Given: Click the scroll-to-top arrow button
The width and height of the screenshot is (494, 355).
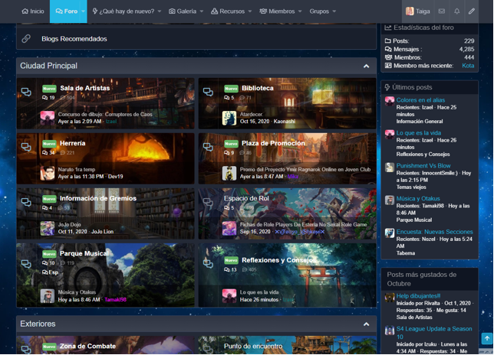Looking at the screenshot, I should [x=487, y=338].
